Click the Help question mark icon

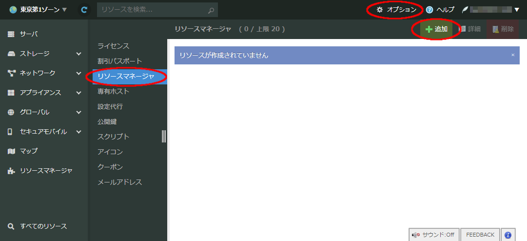coord(429,9)
